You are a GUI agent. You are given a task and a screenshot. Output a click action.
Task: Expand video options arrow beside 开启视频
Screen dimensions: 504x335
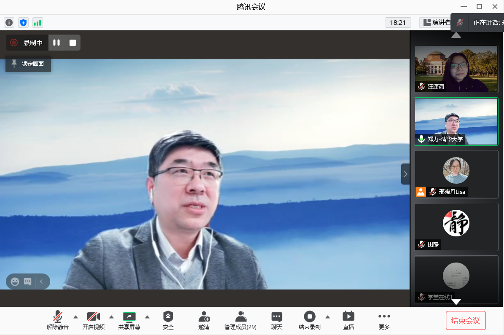click(112, 317)
